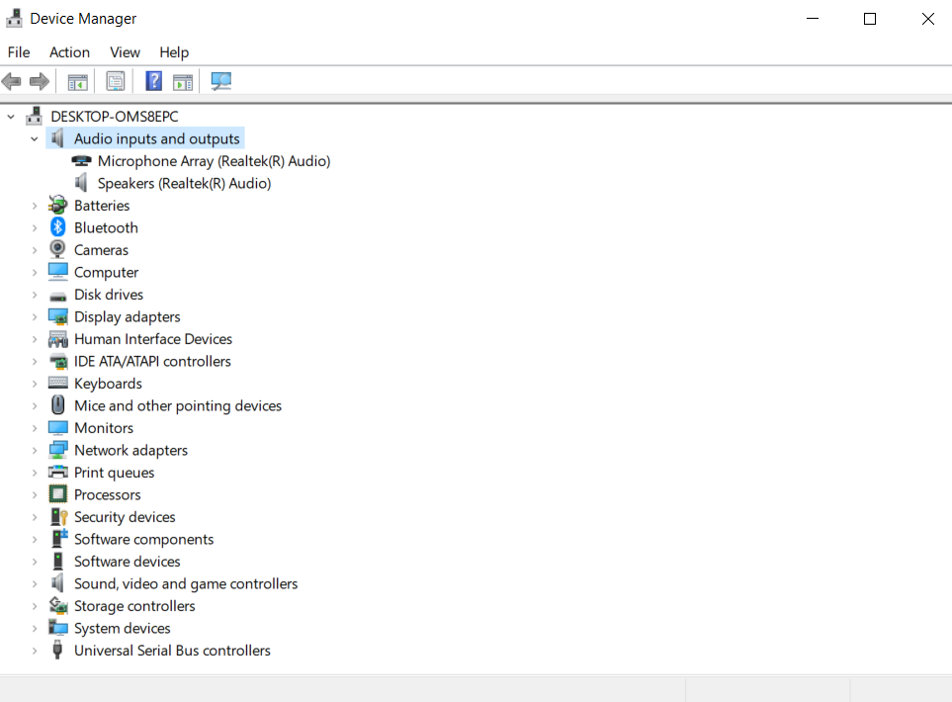Open the View menu

pyautogui.click(x=125, y=52)
